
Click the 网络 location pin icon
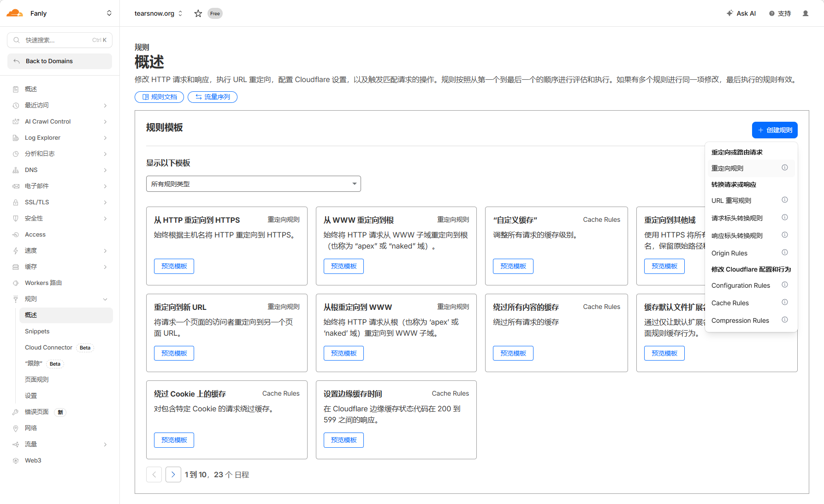click(x=16, y=428)
